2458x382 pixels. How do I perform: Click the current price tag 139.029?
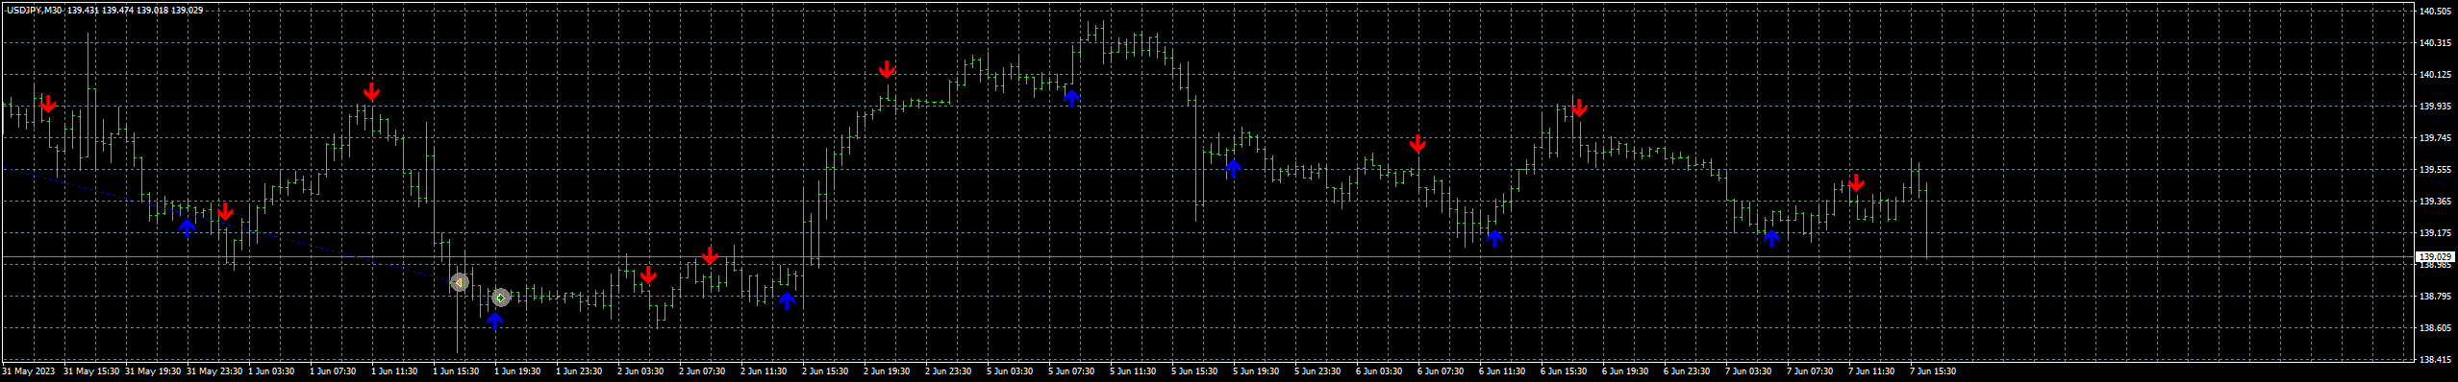coord(2435,257)
